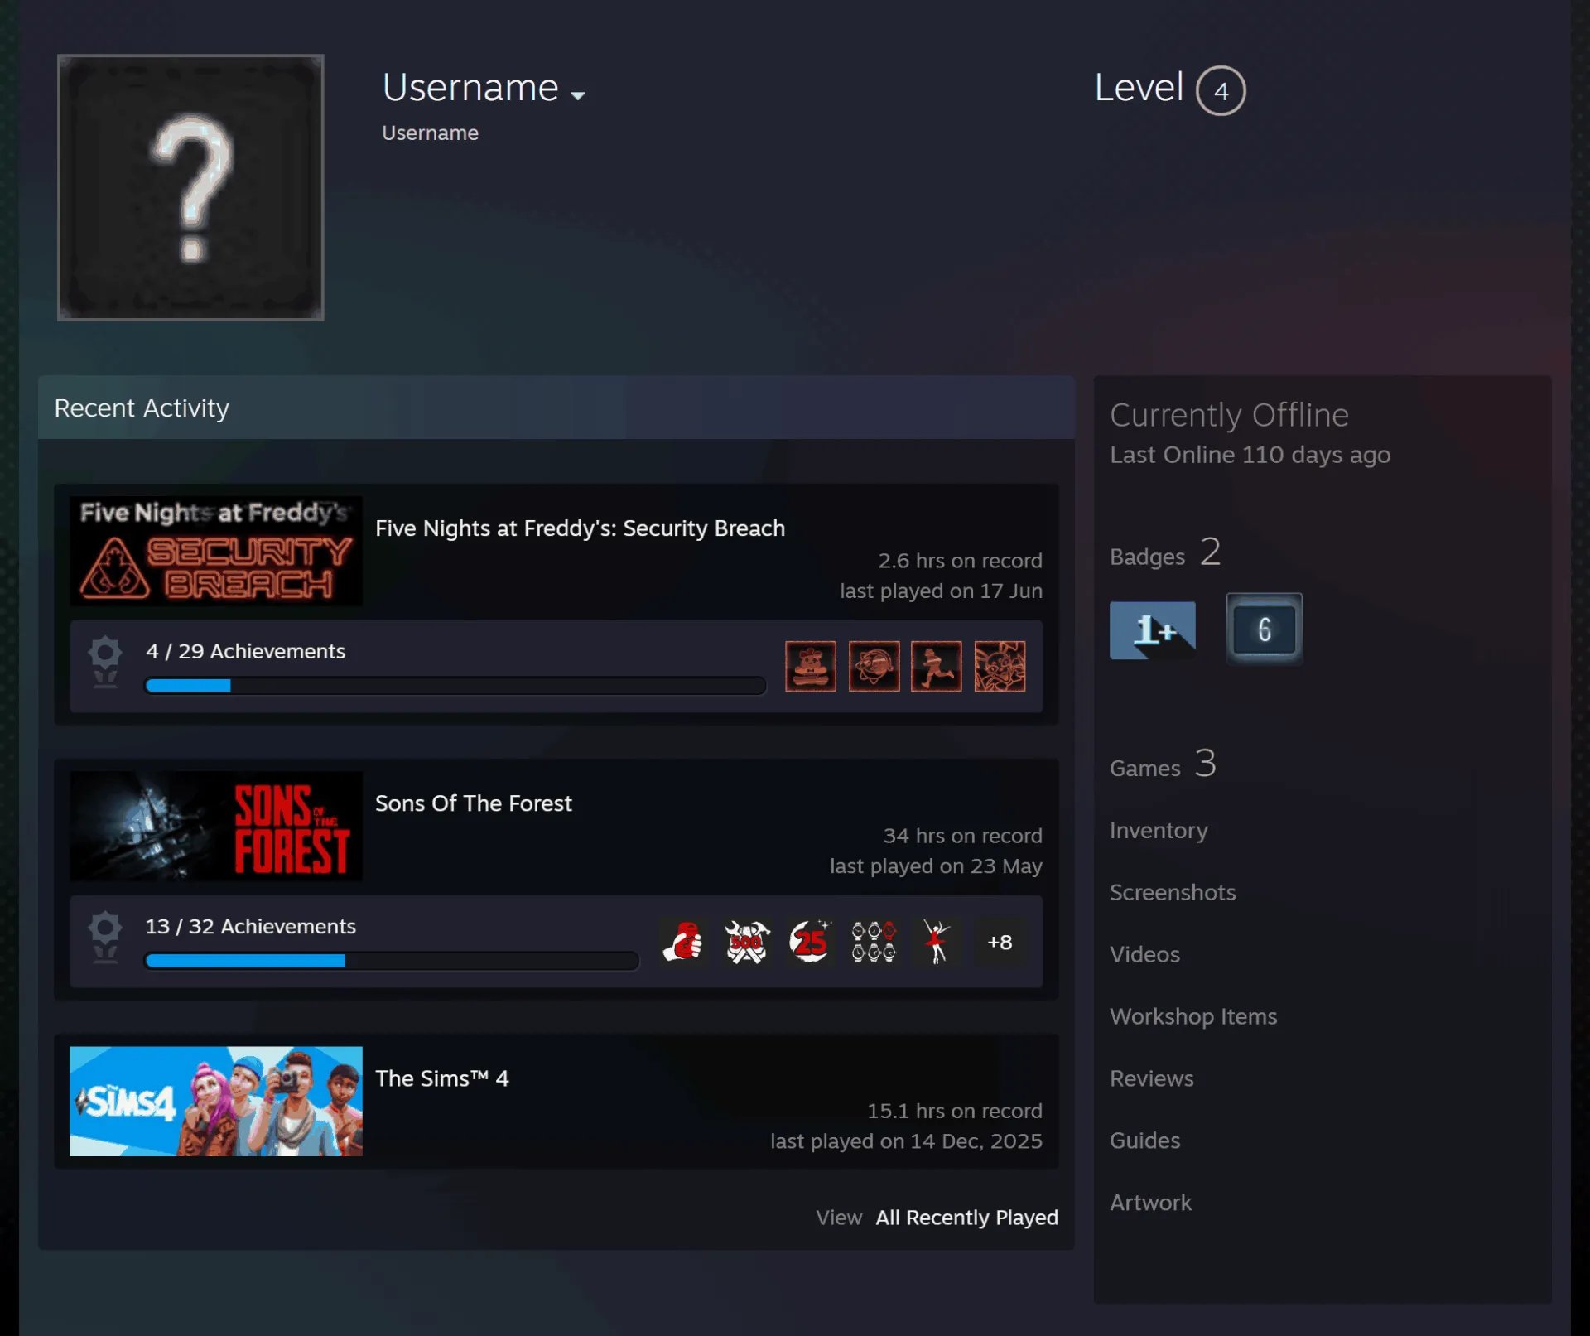The image size is (1590, 1336).
Task: Open Videos
Action: [1144, 954]
